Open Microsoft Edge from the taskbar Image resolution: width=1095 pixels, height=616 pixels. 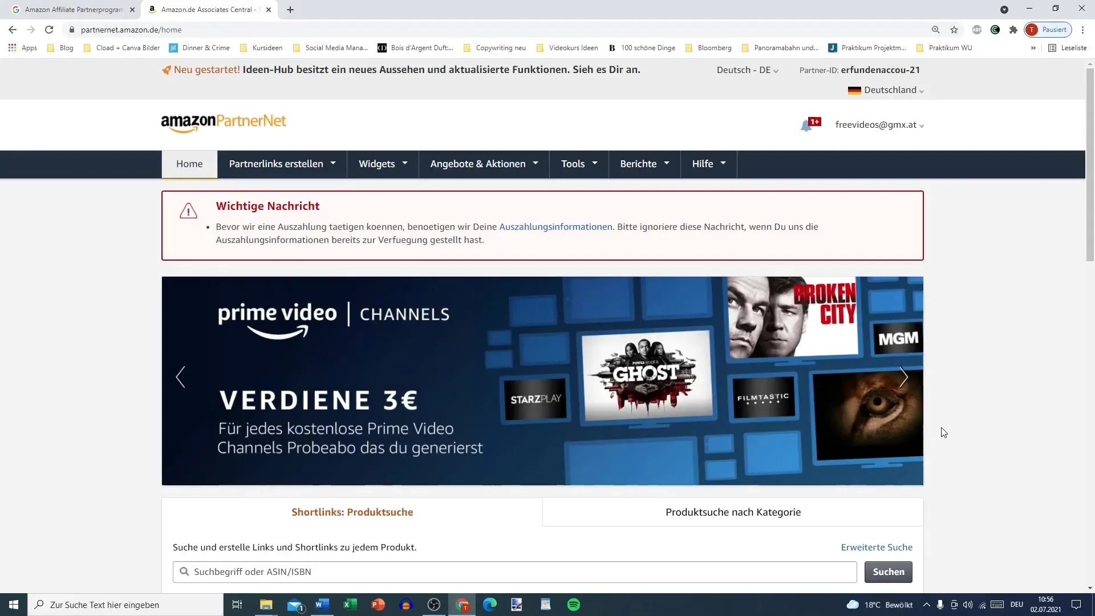click(x=490, y=605)
